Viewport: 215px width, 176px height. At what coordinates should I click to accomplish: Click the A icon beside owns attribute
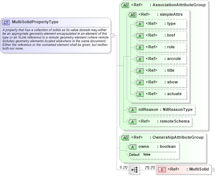(132, 147)
